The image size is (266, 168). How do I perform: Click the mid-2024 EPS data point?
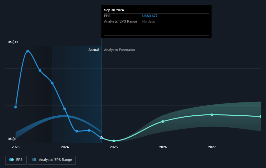pyautogui.click(x=89, y=131)
